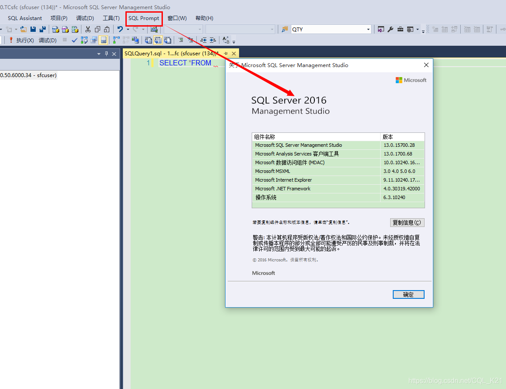Click the Query Options icon
Screen dimensions: 506x389
coord(94,40)
